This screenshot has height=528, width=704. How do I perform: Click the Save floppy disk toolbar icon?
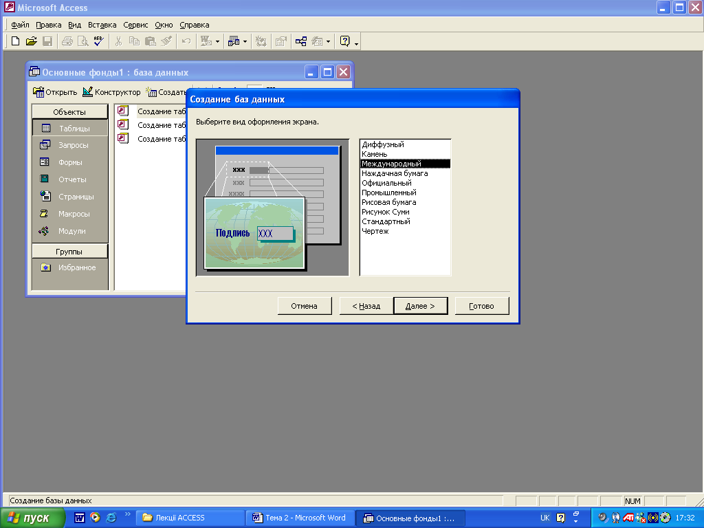pos(47,41)
